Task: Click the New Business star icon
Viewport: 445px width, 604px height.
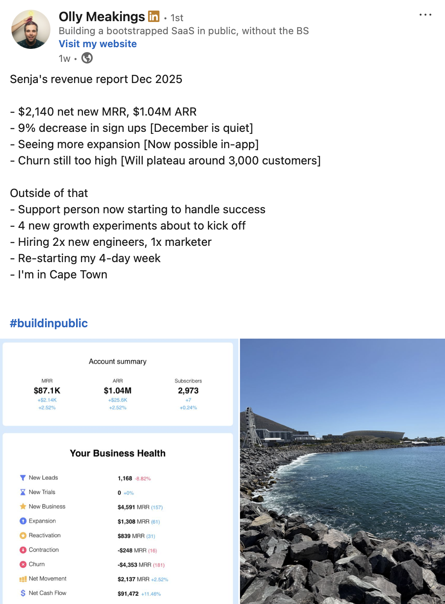Action: 23,507
